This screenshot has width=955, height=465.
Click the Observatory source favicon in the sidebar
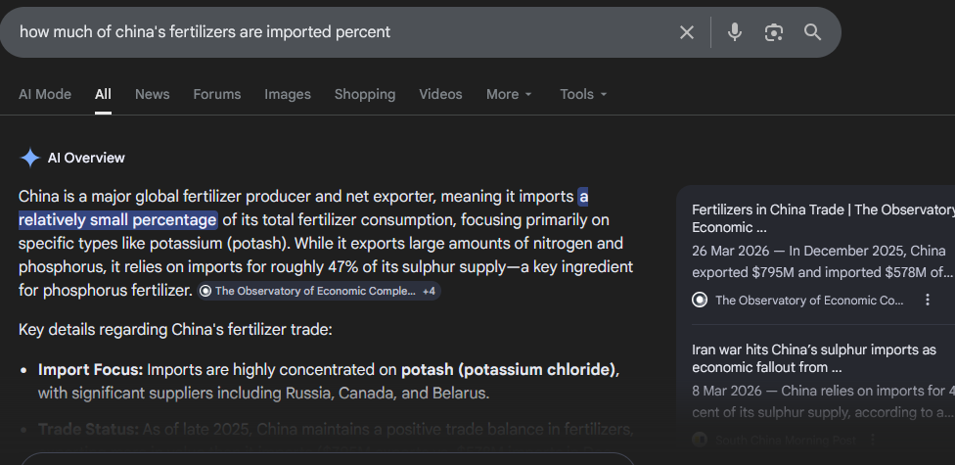[700, 300]
